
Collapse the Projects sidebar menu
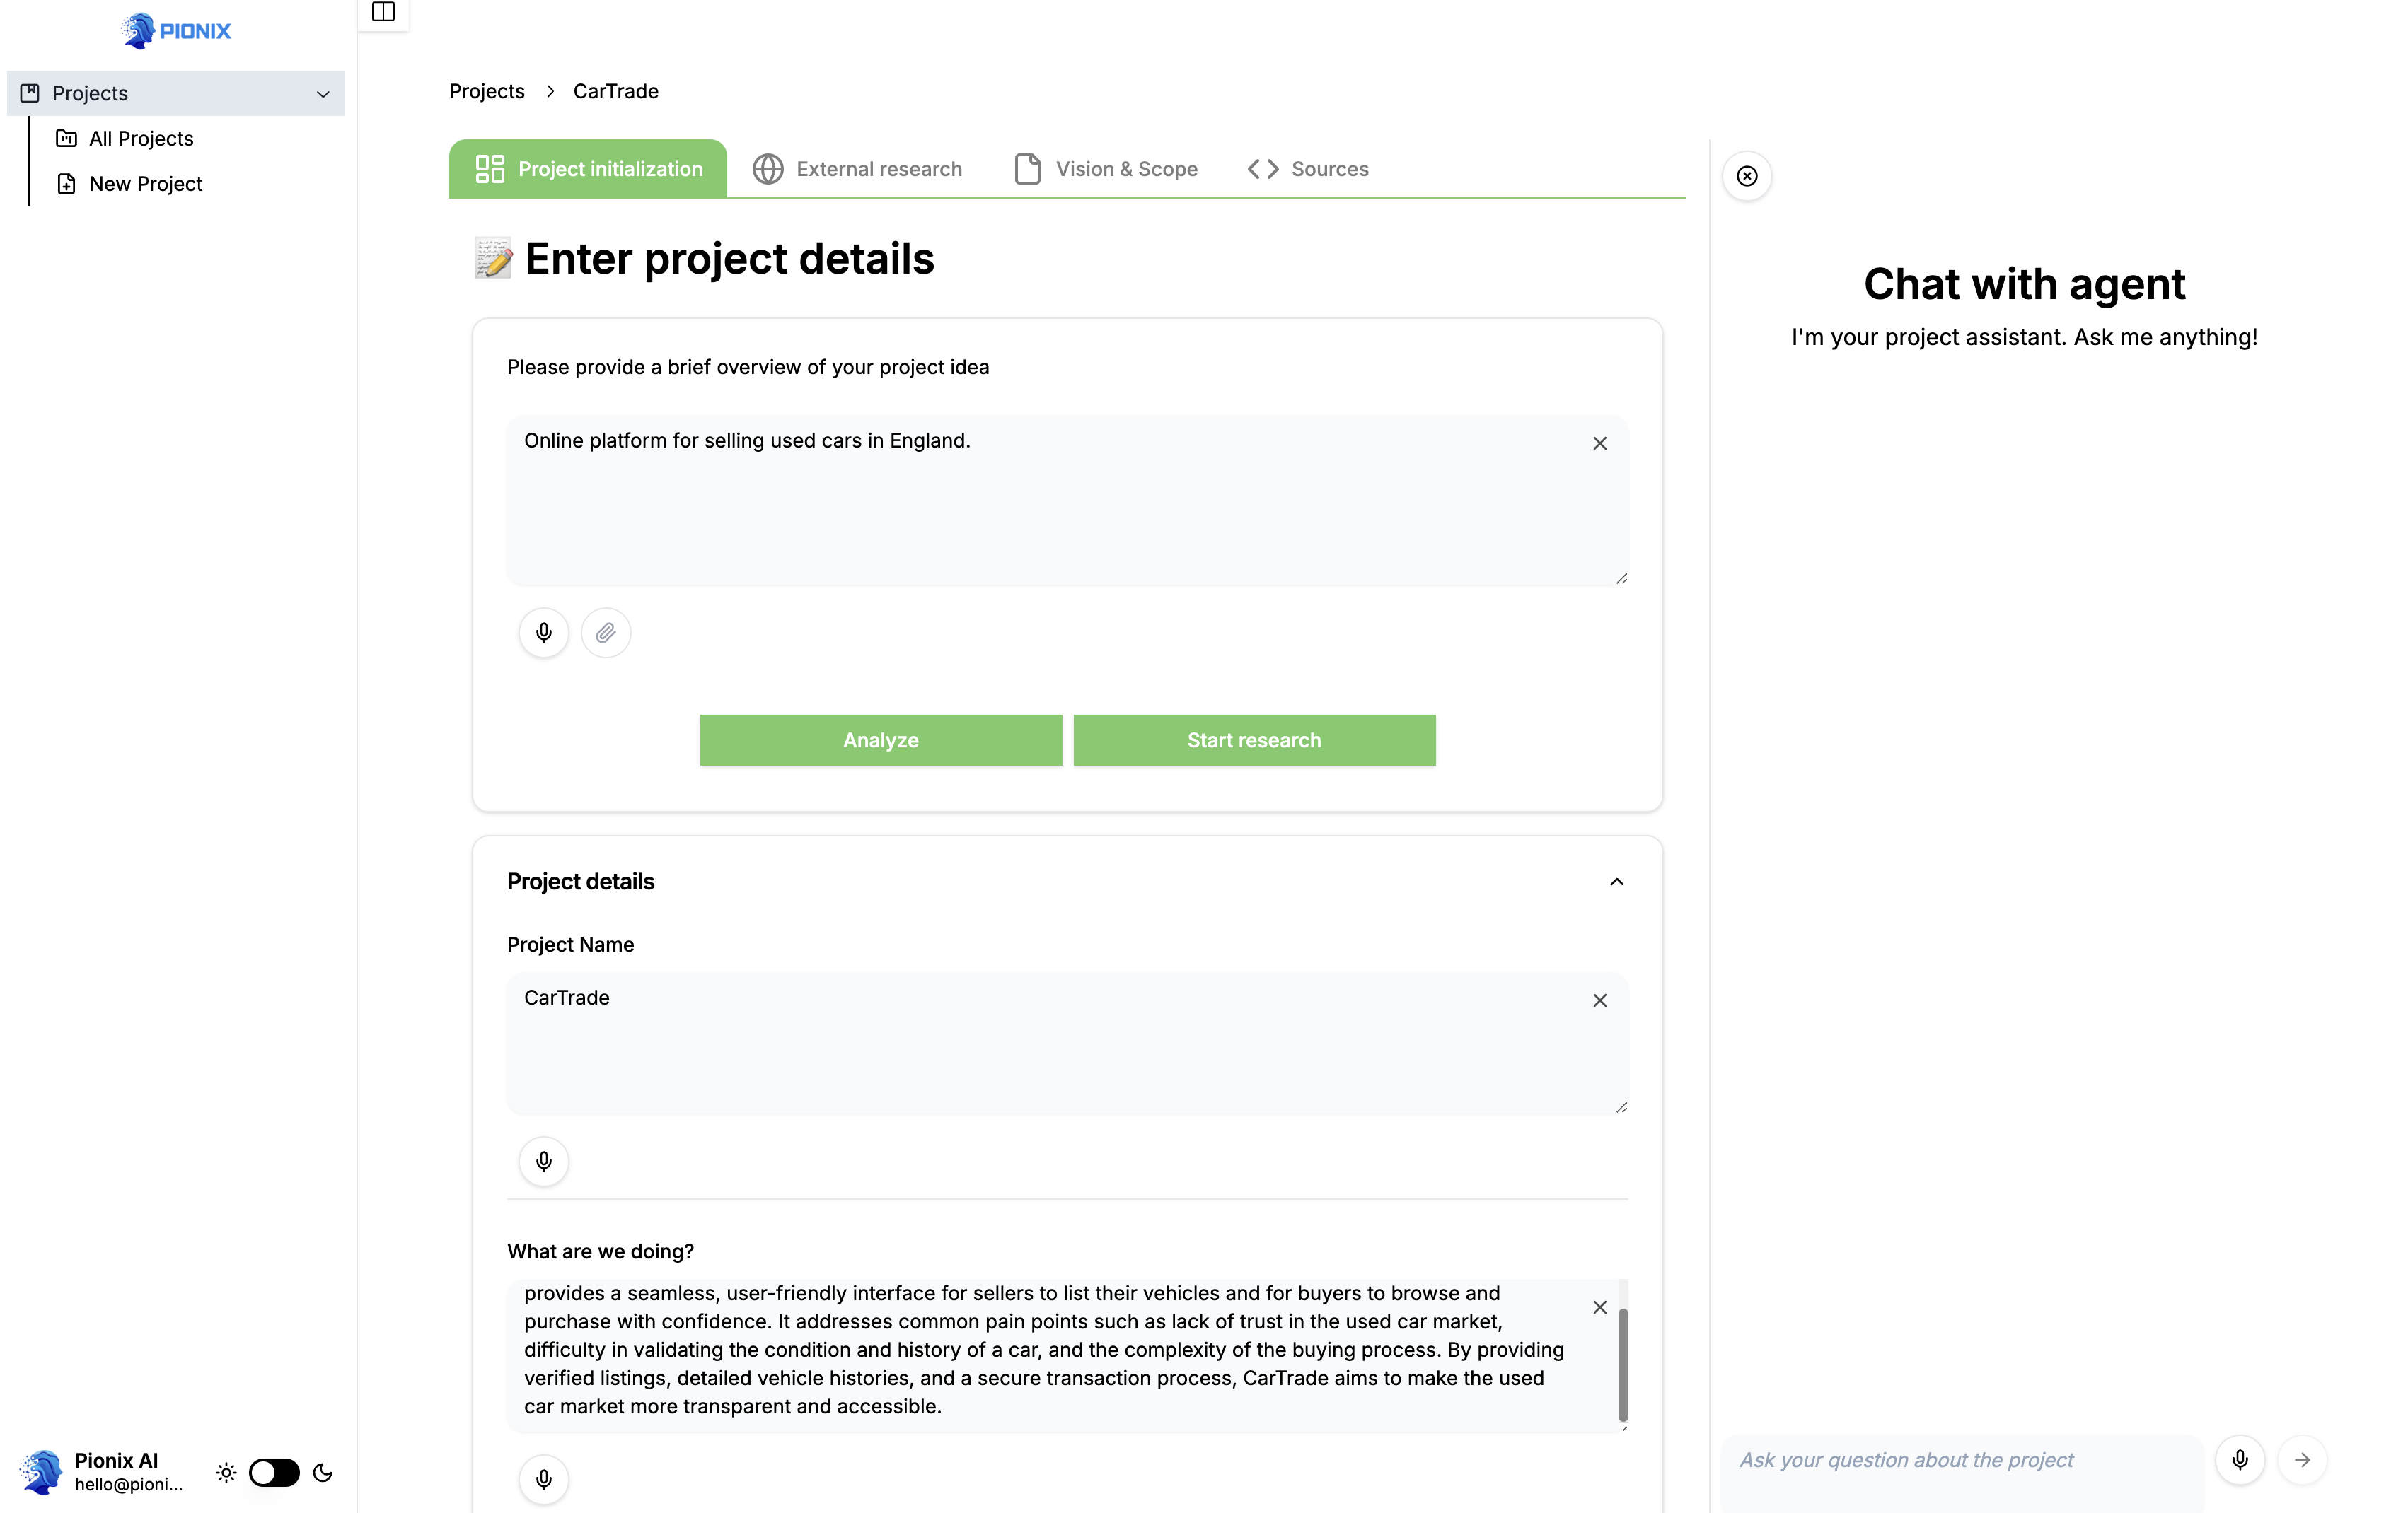click(323, 94)
